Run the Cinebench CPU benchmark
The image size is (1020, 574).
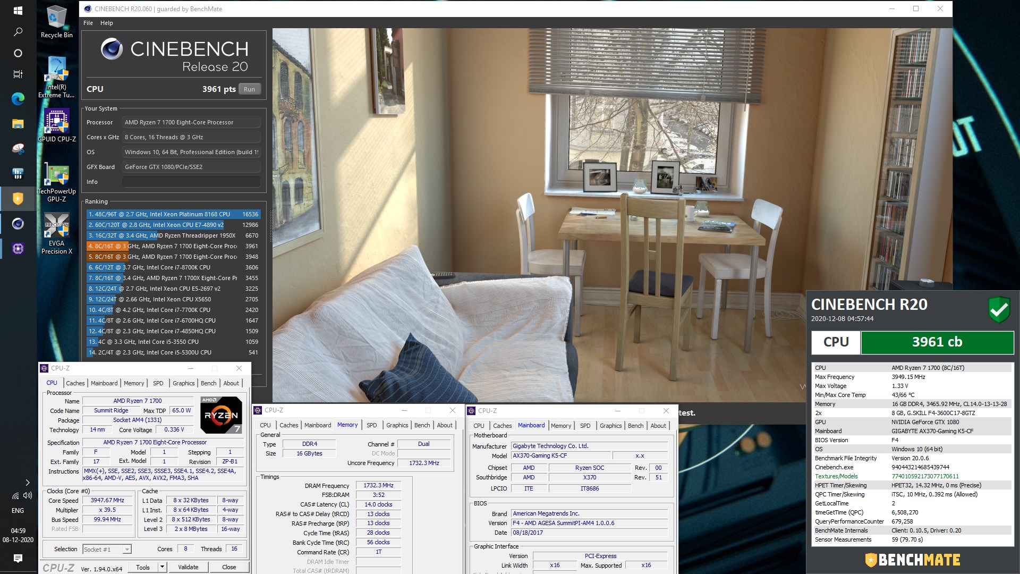pyautogui.click(x=250, y=89)
